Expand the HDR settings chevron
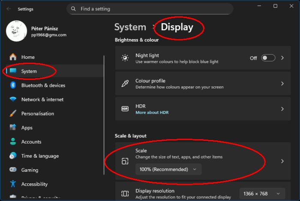Image resolution: width=300 pixels, height=201 pixels. 282,109
